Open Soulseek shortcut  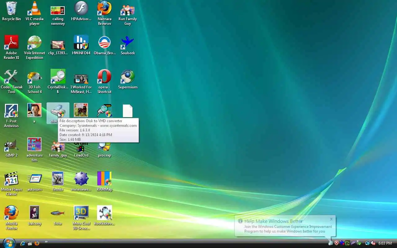pos(127,45)
